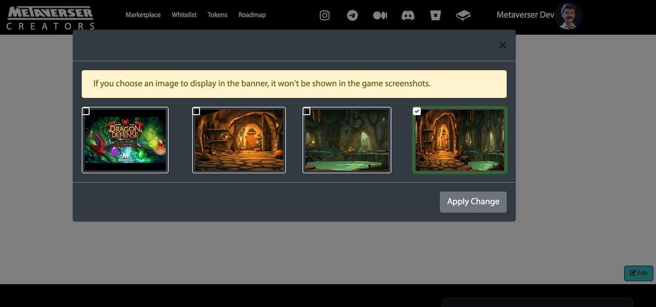Click the Metaverser Creators logo
The height and width of the screenshot is (307, 656).
click(x=50, y=18)
